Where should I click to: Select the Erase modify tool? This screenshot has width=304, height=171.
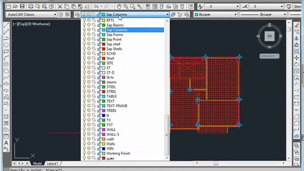(296, 25)
